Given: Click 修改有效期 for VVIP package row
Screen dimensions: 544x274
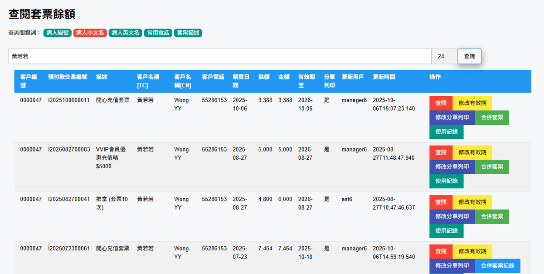Looking at the screenshot, I should 472,152.
